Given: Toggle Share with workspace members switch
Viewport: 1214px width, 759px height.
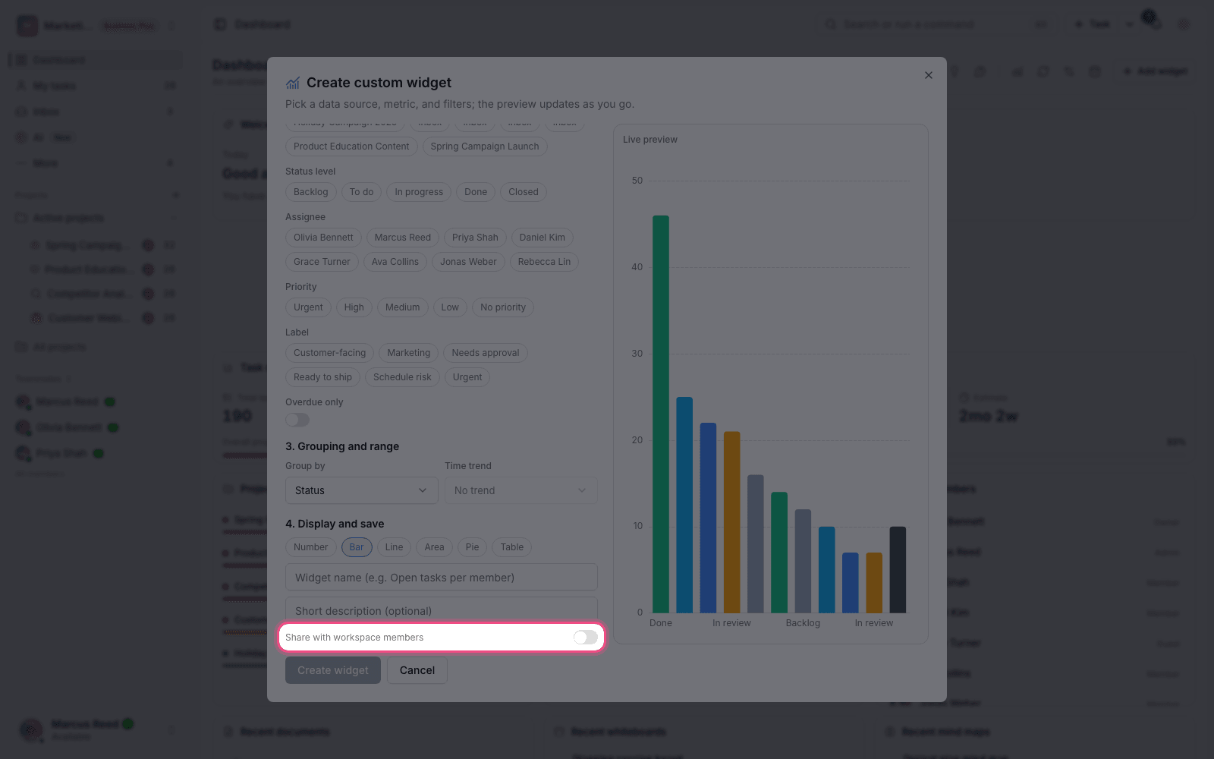Looking at the screenshot, I should 585,638.
